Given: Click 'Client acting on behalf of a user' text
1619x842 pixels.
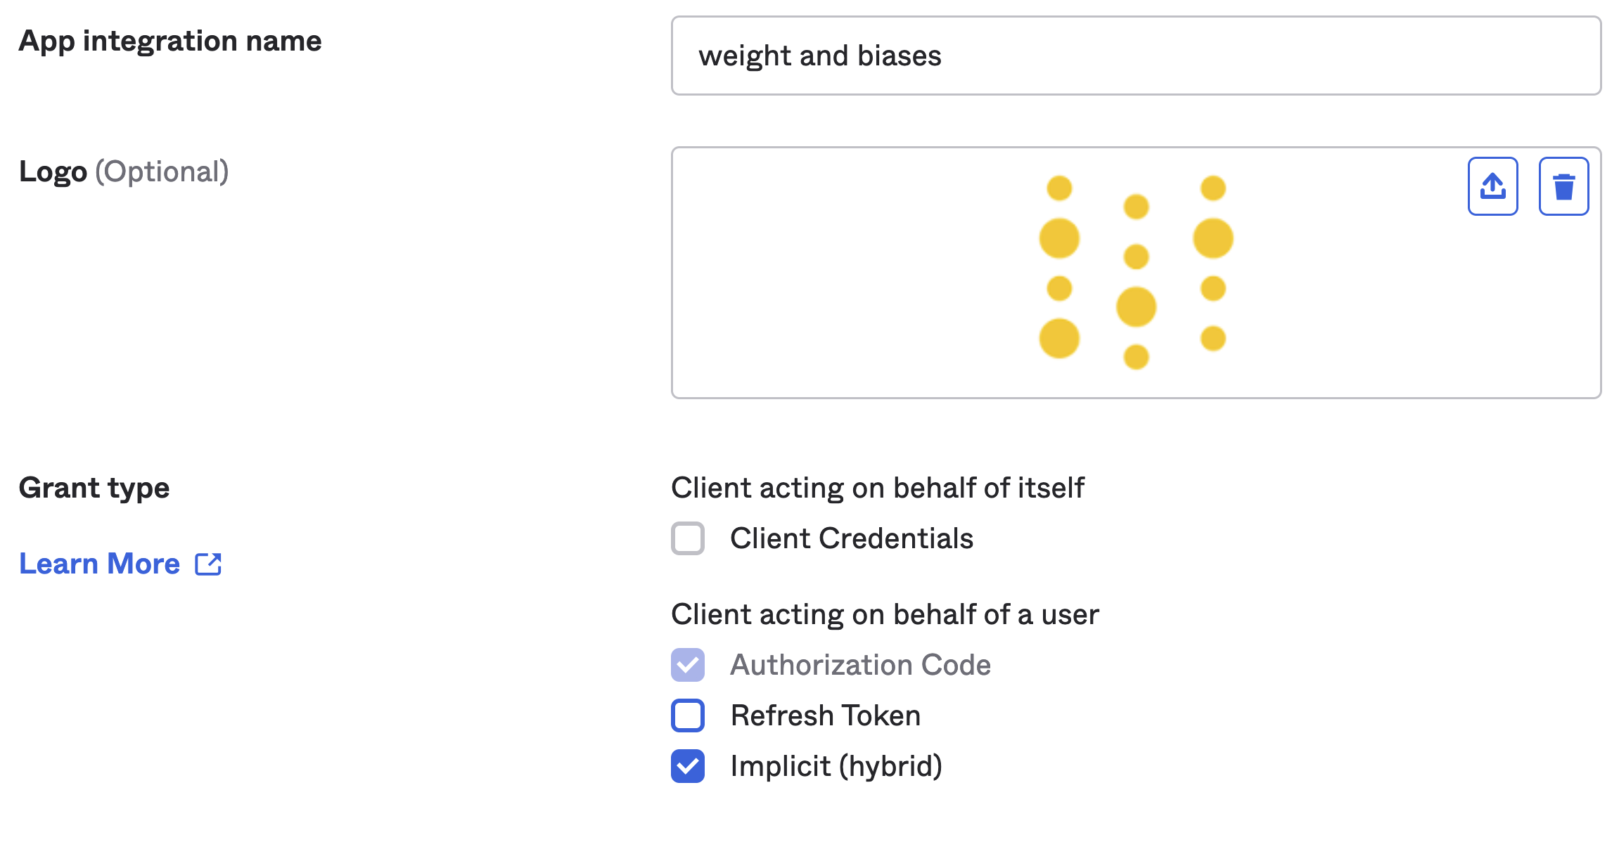Looking at the screenshot, I should (x=884, y=614).
